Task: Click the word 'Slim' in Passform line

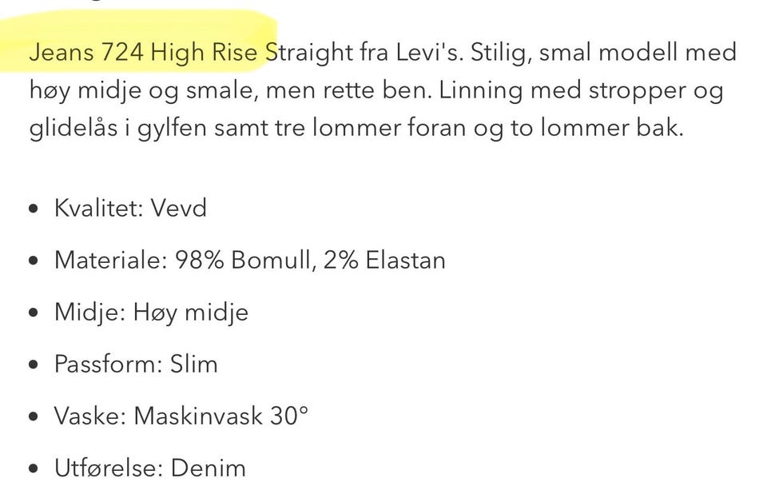Action: pos(193,365)
